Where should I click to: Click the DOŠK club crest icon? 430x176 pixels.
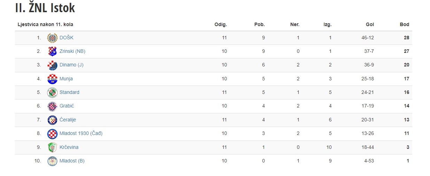tap(52, 38)
